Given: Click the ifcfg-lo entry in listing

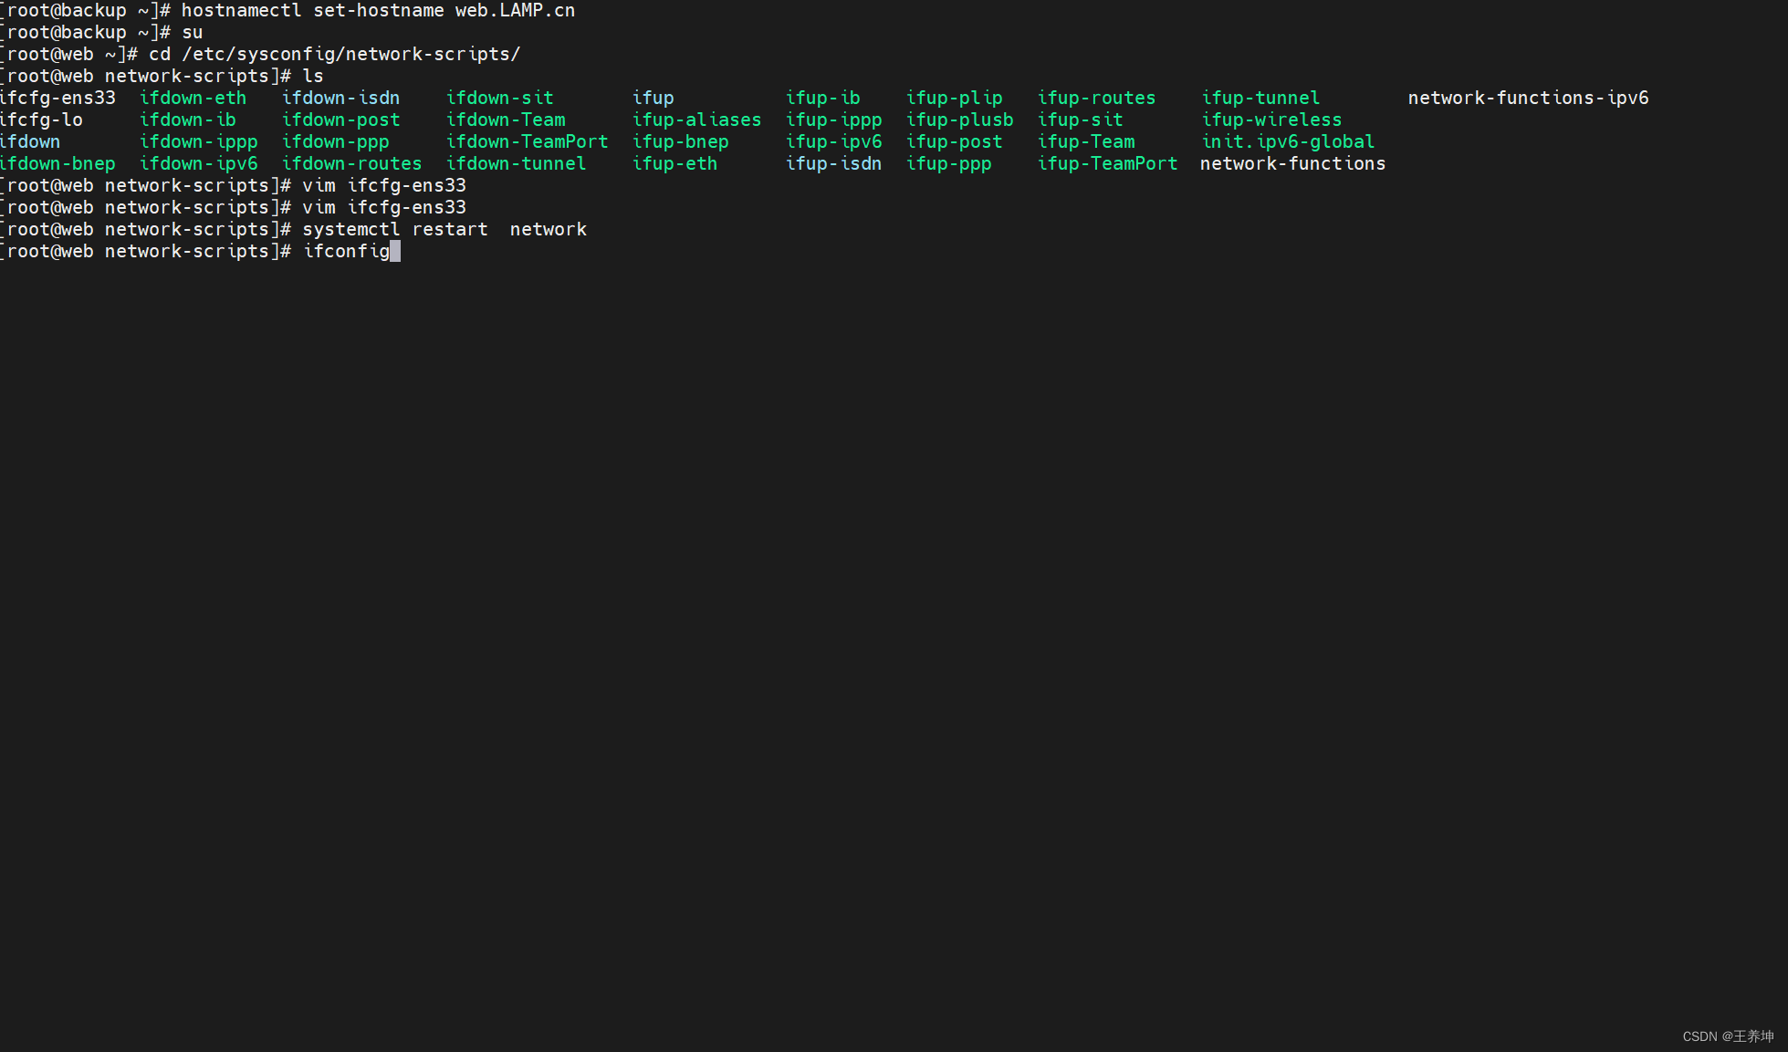Looking at the screenshot, I should click(x=41, y=120).
